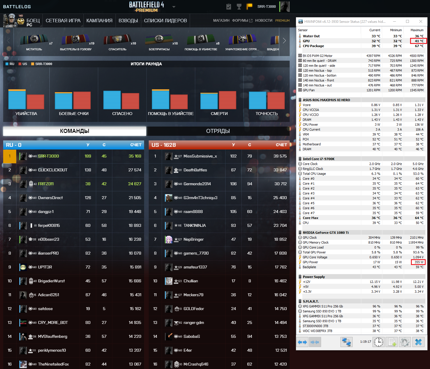Screen dimensions: 430x369
Task: Select the БОЕПРИПАСЫ ribbon
Action: pos(159,42)
